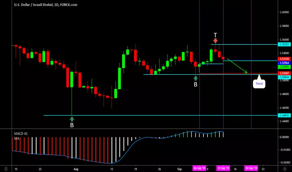Screen dimensions: 292x172
Task: Click the 3.58000 price scale value
Action: click(x=284, y=26)
